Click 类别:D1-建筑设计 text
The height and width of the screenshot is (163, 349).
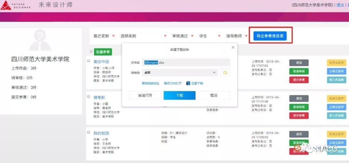tap(174, 133)
